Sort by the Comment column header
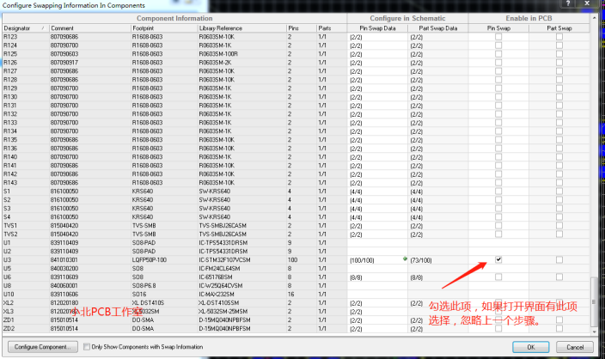This screenshot has width=605, height=359. 90,28
